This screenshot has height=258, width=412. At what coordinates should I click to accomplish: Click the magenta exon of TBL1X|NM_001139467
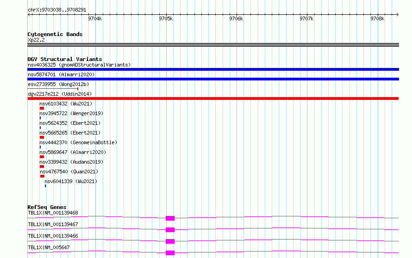170,230
